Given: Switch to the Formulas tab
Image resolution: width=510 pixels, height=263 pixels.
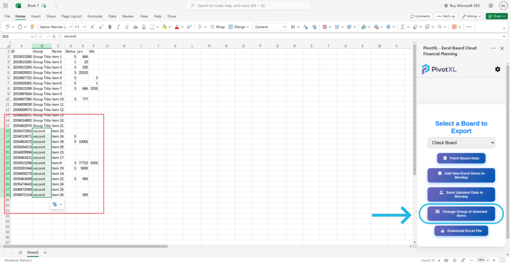Looking at the screenshot, I should point(95,16).
